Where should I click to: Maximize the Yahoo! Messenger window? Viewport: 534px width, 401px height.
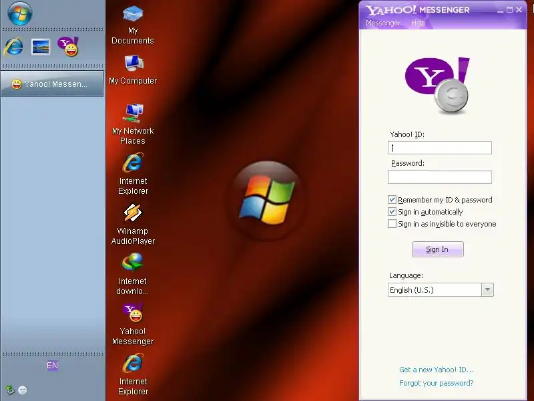[x=509, y=10]
